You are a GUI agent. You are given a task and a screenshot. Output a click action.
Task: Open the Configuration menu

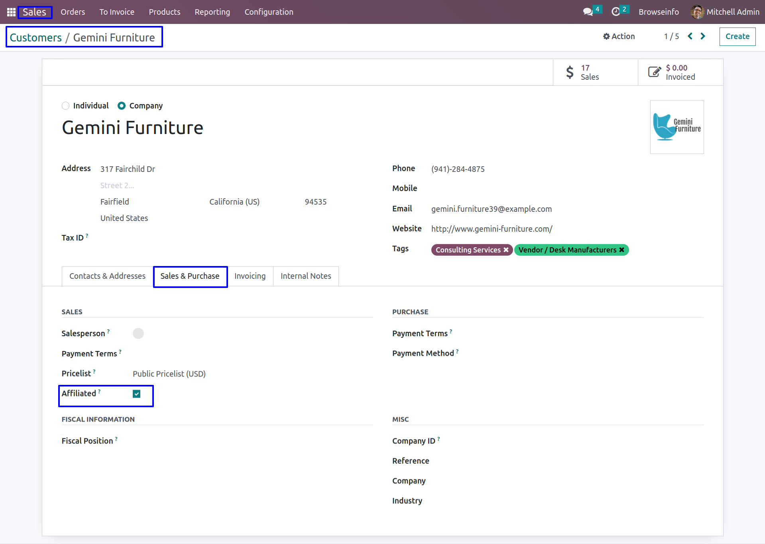[x=269, y=12]
